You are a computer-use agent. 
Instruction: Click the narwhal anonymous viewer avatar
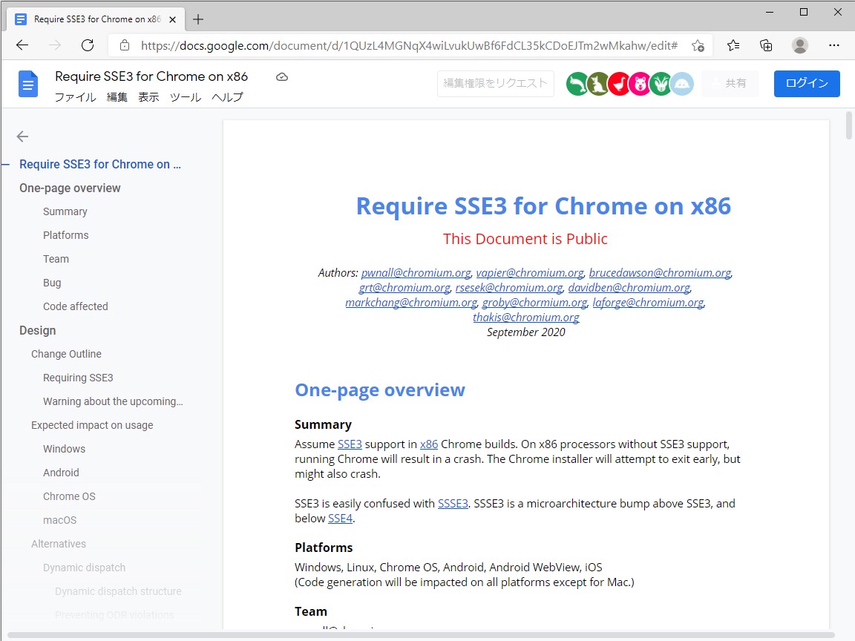point(577,84)
